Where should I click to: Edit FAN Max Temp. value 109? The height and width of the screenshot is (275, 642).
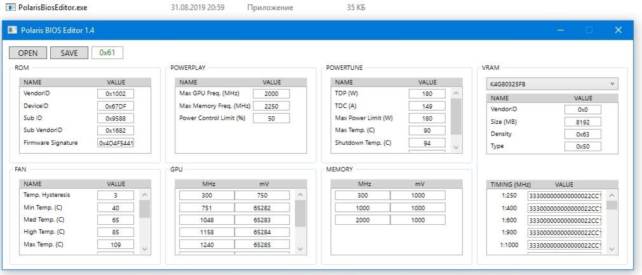click(116, 245)
